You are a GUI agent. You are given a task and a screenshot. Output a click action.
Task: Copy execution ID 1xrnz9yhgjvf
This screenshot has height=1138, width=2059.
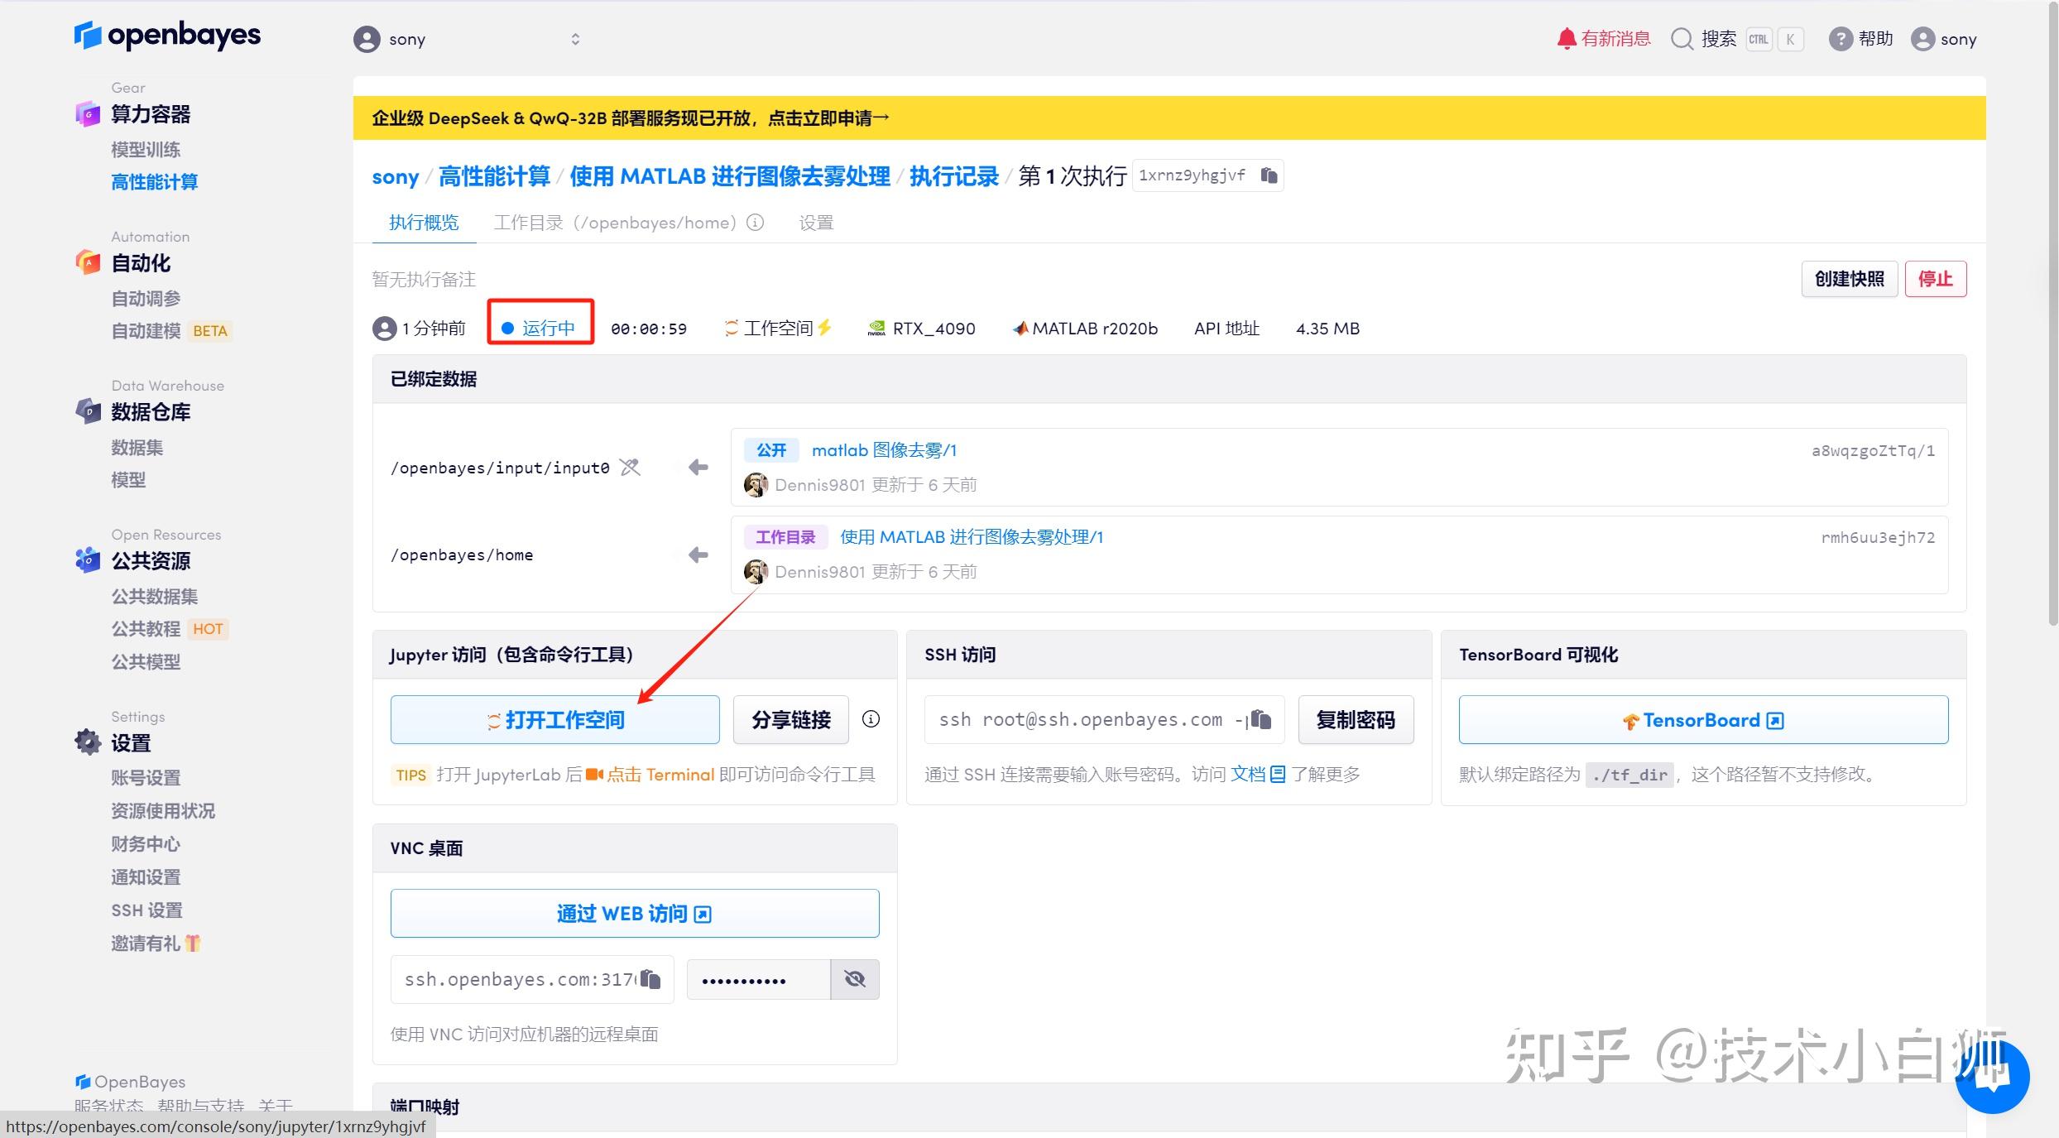point(1269,175)
